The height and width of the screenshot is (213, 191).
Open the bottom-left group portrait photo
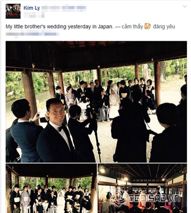point(51,188)
